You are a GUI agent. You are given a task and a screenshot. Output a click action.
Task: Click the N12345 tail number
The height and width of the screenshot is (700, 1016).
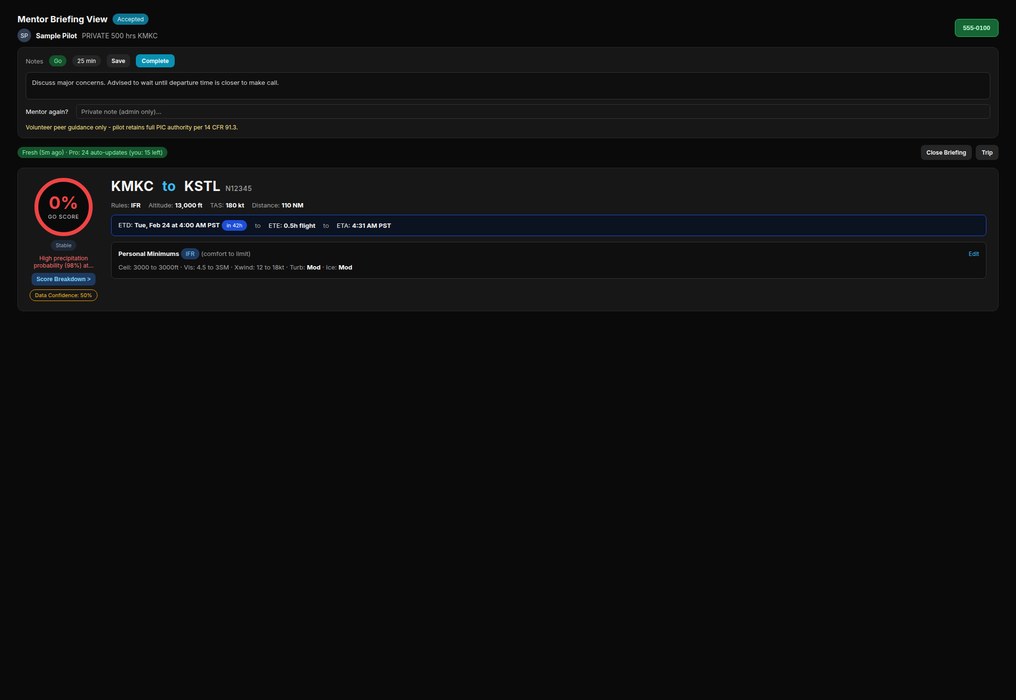pos(239,189)
